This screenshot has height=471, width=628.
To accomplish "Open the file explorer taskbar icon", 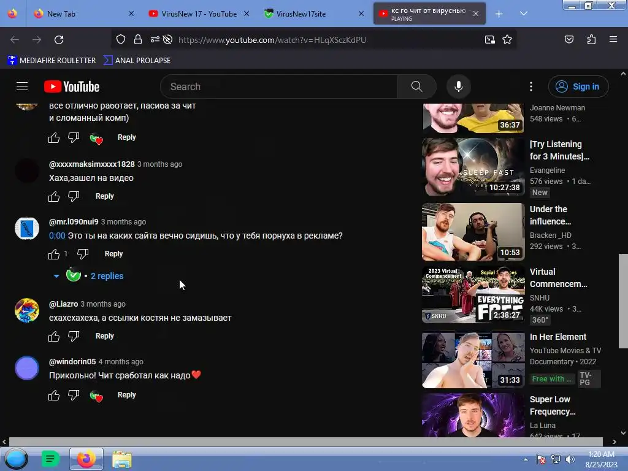I will pyautogui.click(x=122, y=459).
